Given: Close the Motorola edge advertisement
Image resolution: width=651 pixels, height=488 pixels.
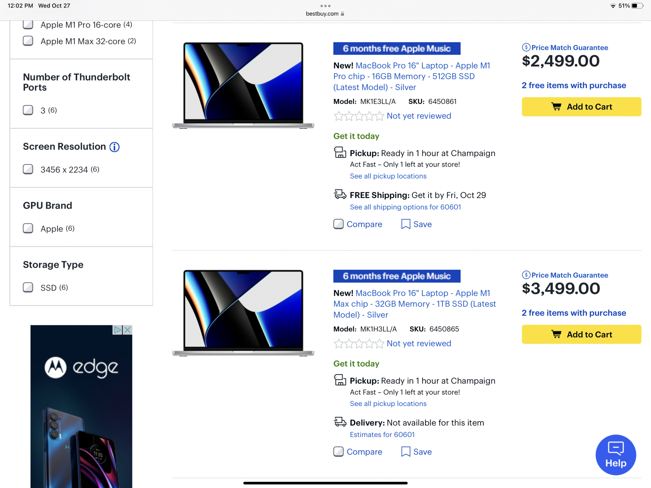Looking at the screenshot, I should (128, 330).
